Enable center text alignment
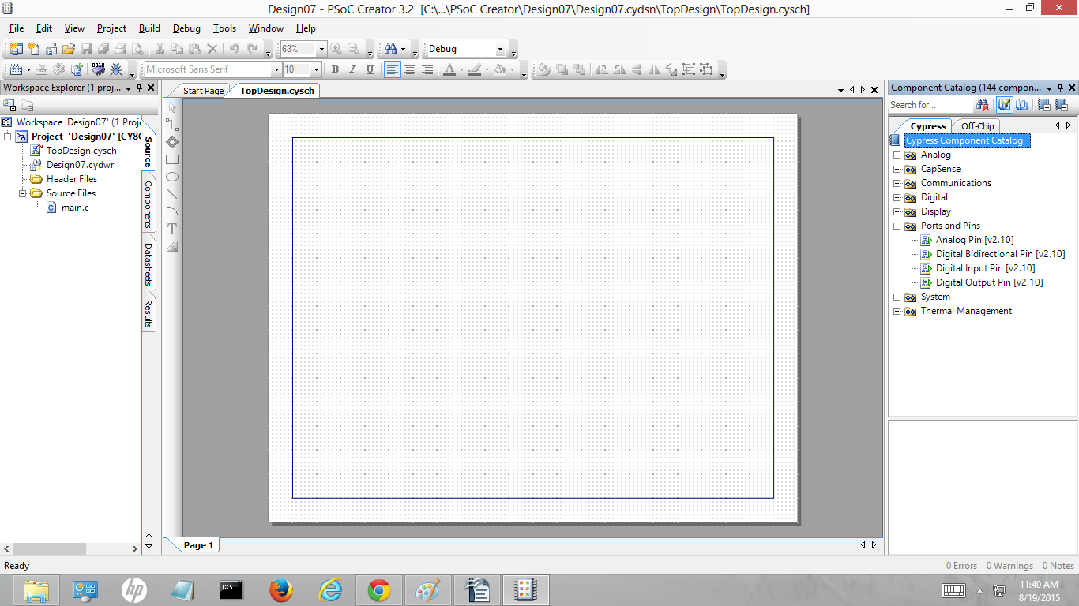Image resolution: width=1079 pixels, height=606 pixels. click(410, 69)
